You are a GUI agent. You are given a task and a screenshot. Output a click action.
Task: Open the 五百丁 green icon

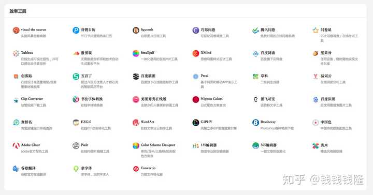tap(76, 76)
